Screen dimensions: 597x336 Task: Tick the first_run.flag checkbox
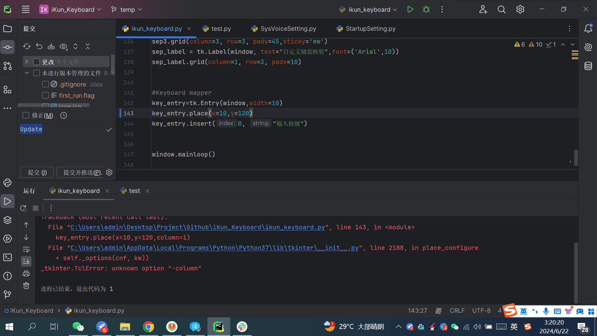pyautogui.click(x=45, y=95)
